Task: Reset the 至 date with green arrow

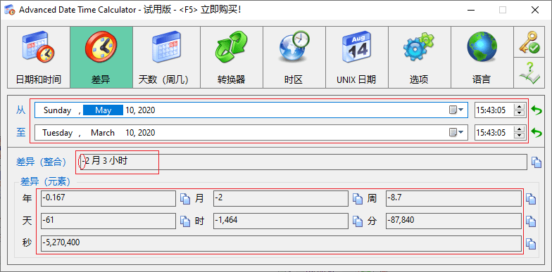Action: click(537, 133)
